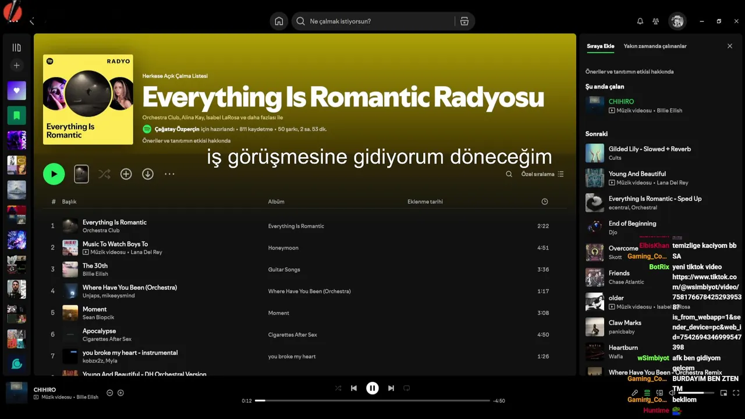Download the radio playlist
This screenshot has width=745, height=419.
tap(148, 174)
